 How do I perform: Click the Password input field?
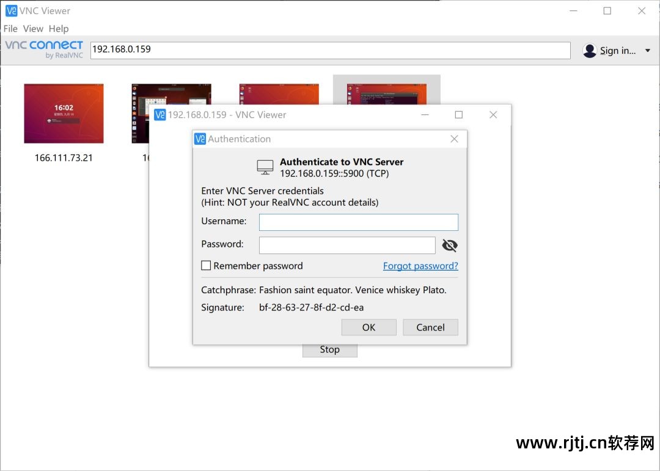coord(347,246)
